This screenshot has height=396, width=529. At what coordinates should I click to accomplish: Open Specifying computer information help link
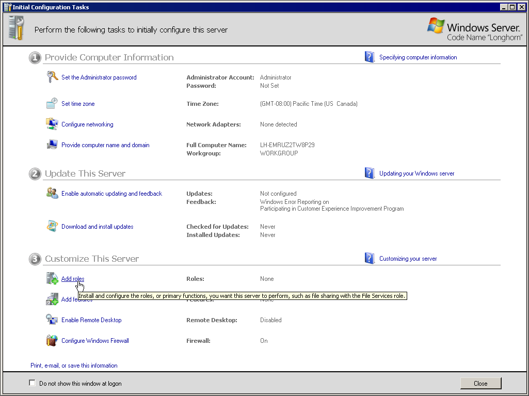coord(418,57)
